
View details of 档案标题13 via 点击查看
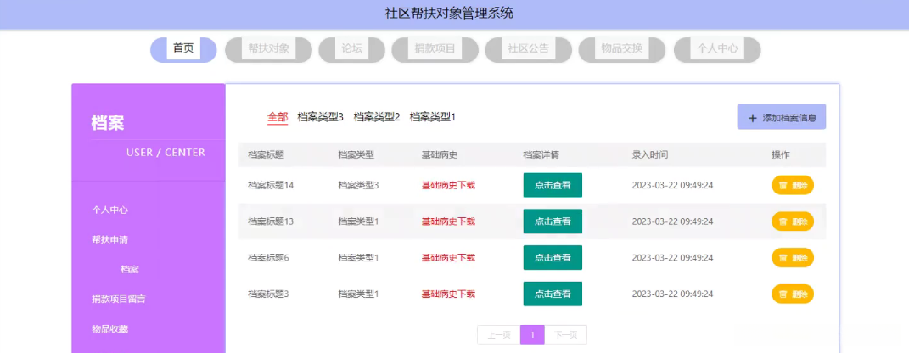(552, 221)
